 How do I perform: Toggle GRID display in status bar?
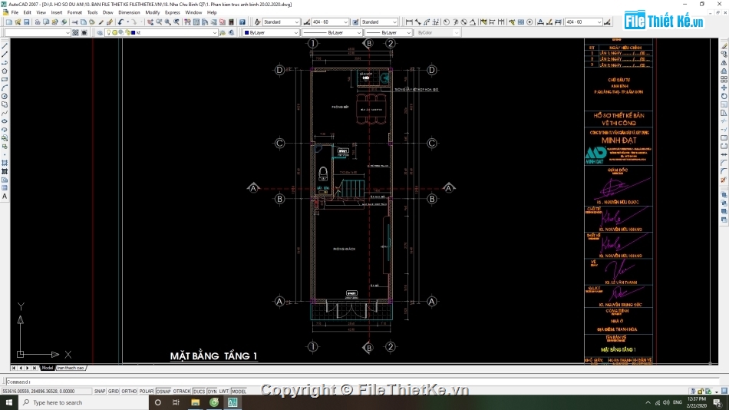tap(114, 392)
